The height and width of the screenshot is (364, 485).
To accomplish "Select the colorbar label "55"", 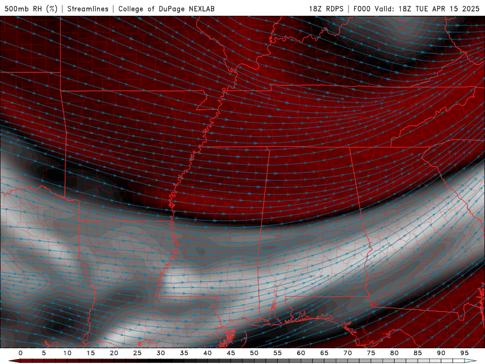I will pyautogui.click(x=278, y=353).
